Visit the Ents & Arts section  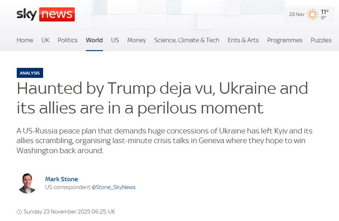[x=243, y=40]
